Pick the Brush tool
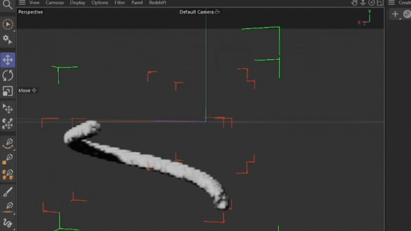 8,192
